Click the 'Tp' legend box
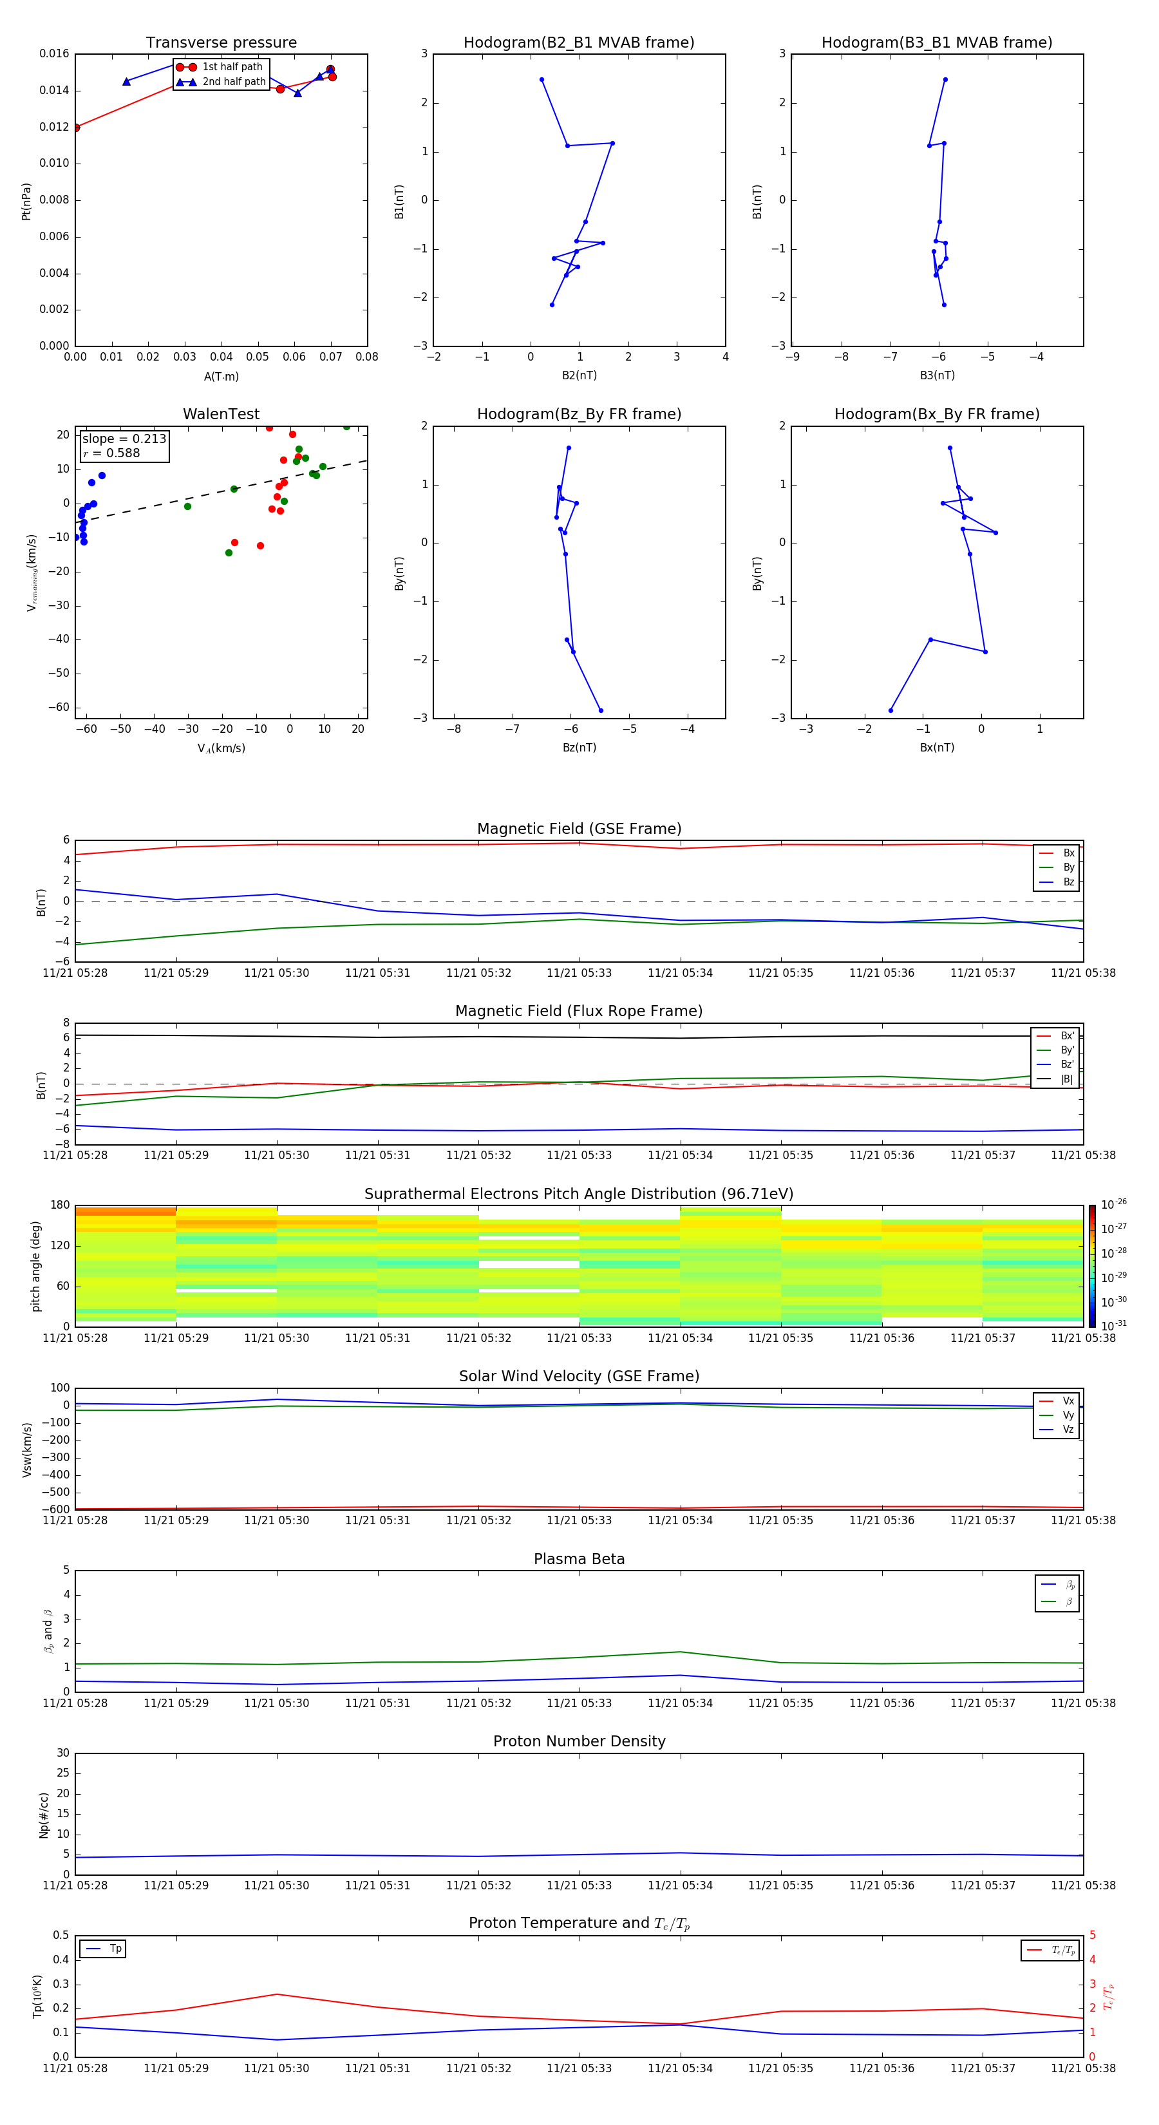Viewport: 1159px width, 2125px height. click(x=102, y=1949)
